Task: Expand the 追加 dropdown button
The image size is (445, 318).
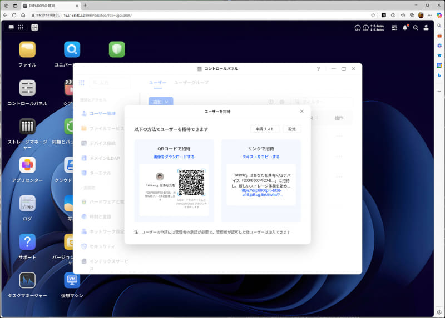Action: tap(161, 102)
